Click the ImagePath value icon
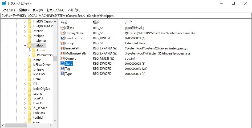The width and height of the screenshot is (252, 128). coord(62,48)
